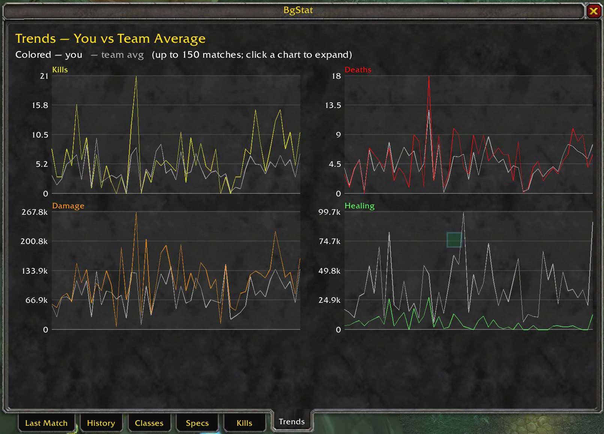Click the tallest red spike in Deaths chart
This screenshot has width=604, height=434.
click(x=429, y=78)
